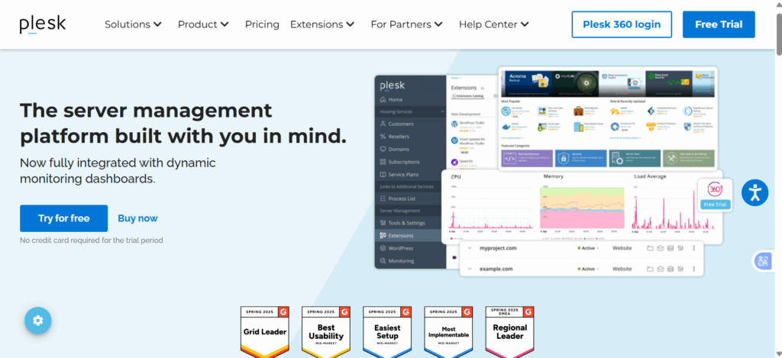Click the Plesk 360 login button
The image size is (782, 358).
click(x=622, y=24)
